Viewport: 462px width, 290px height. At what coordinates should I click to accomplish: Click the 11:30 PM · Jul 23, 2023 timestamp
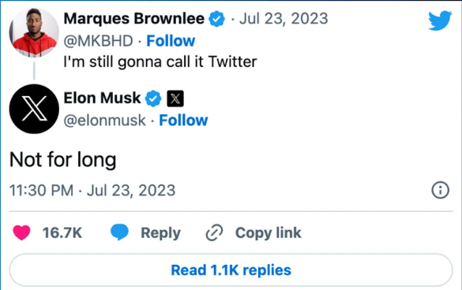(x=92, y=190)
